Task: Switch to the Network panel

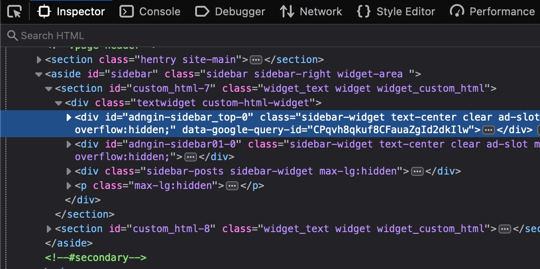Action: pos(311,12)
